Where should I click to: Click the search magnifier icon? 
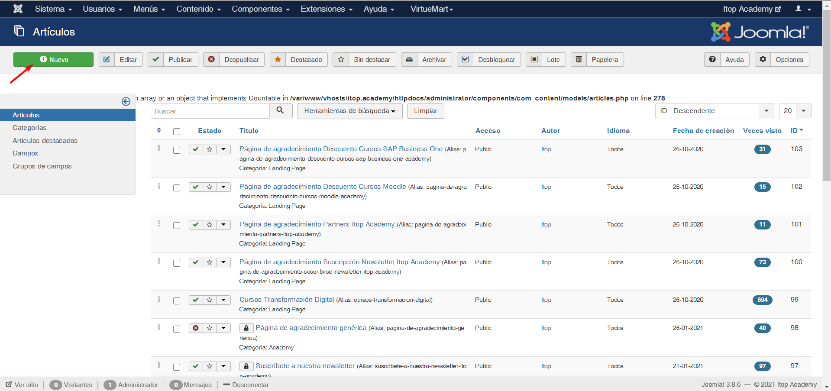tap(281, 111)
